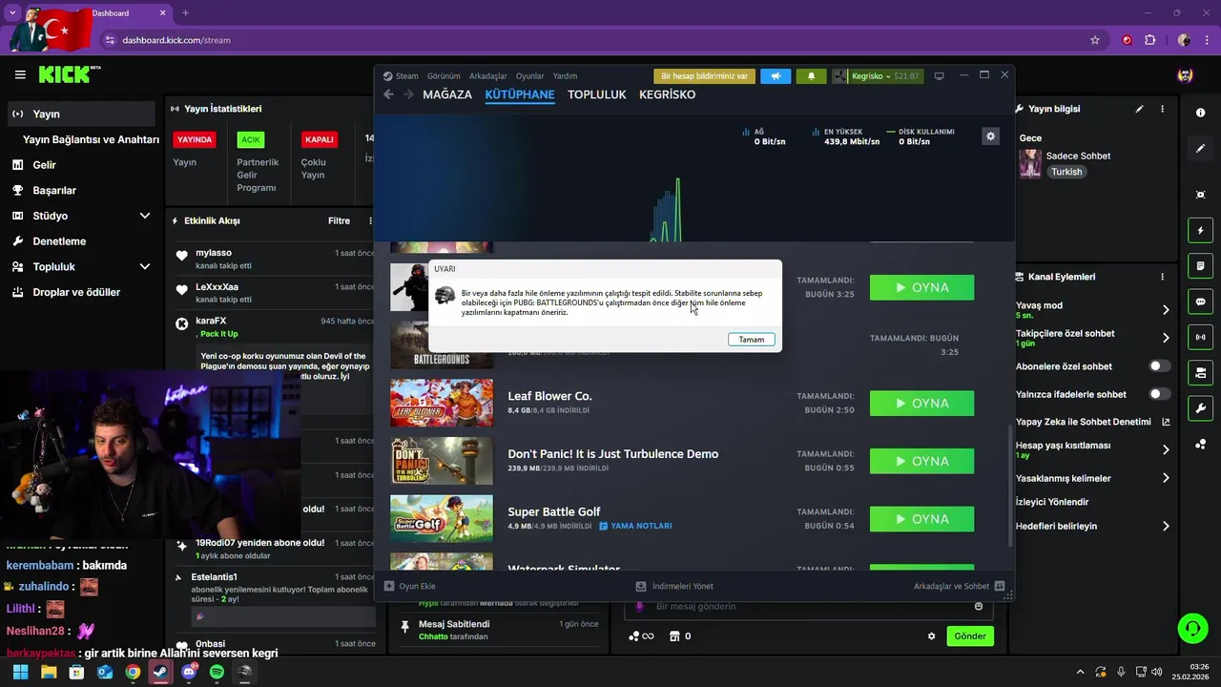Open Kanal Eylemleri three-dot menu
The height and width of the screenshot is (687, 1221).
point(1162,277)
